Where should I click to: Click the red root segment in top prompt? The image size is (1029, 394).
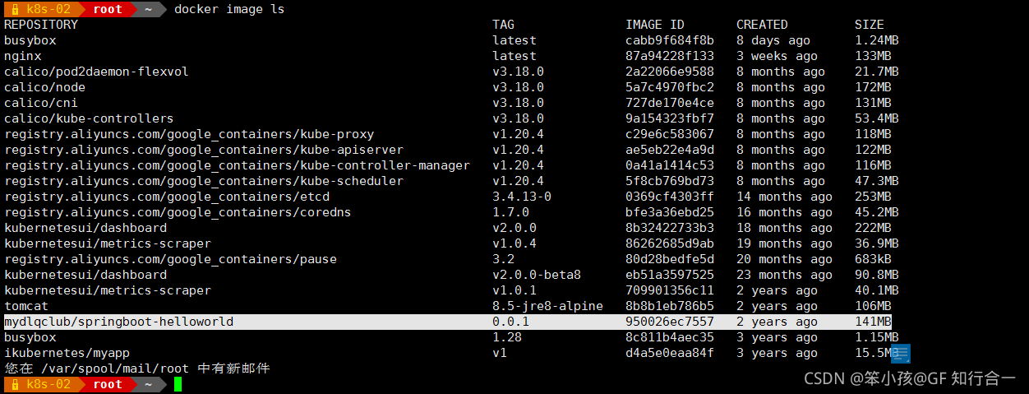[108, 9]
